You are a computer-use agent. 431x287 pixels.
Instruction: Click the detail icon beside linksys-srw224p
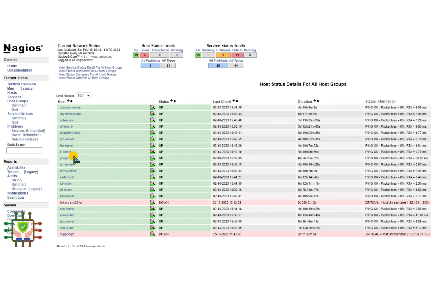[x=152, y=202]
